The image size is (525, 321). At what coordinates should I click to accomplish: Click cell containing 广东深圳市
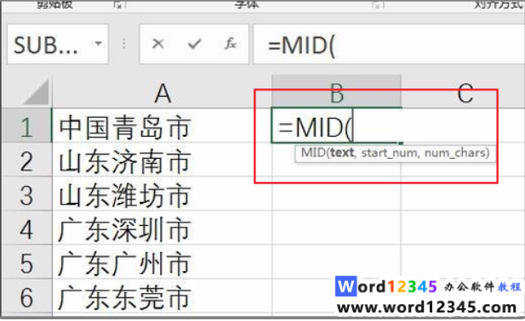click(162, 229)
